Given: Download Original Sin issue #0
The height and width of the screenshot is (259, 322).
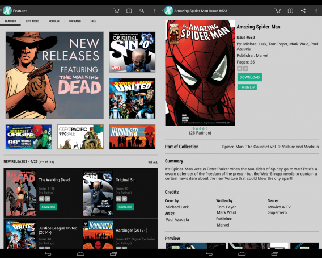Looking at the screenshot, I should [125, 207].
